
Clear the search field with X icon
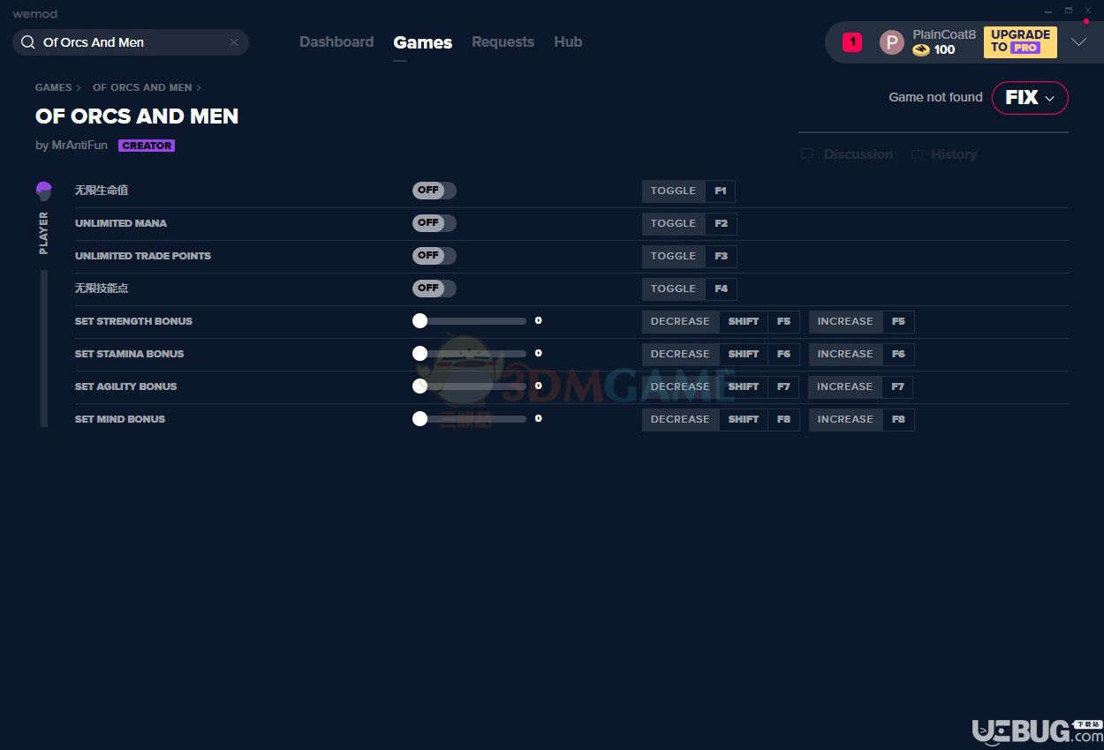click(234, 42)
